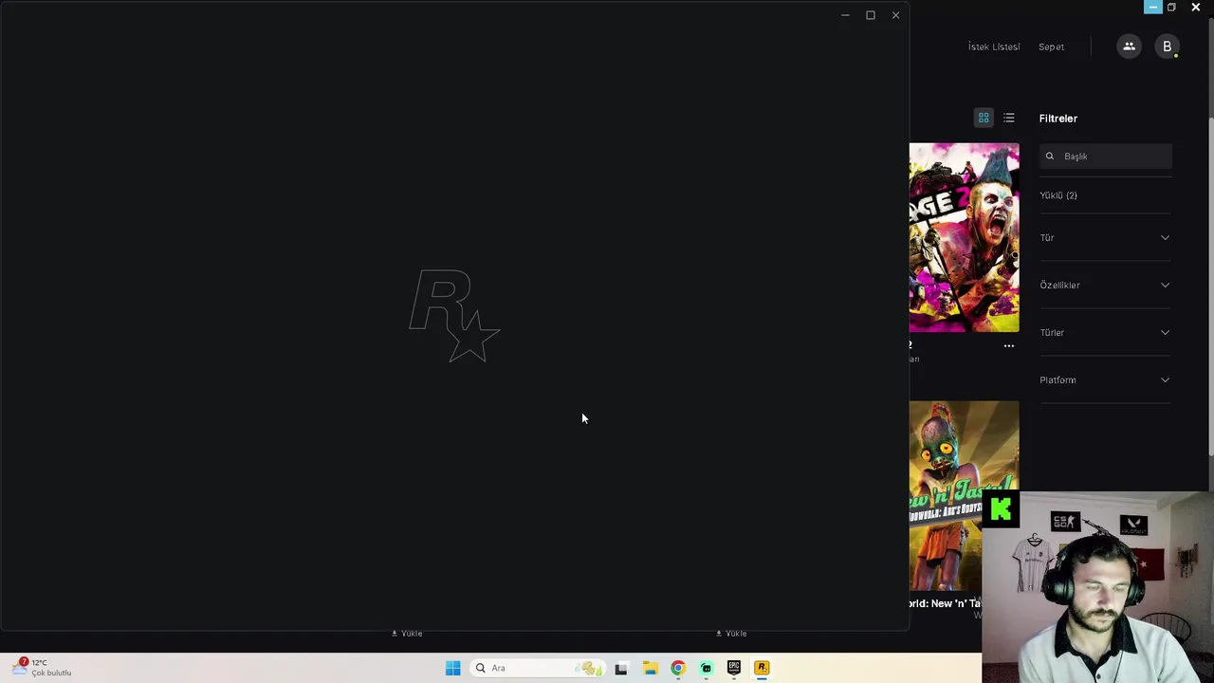1214x683 pixels.
Task: Open File Explorer from the taskbar
Action: coord(650,668)
